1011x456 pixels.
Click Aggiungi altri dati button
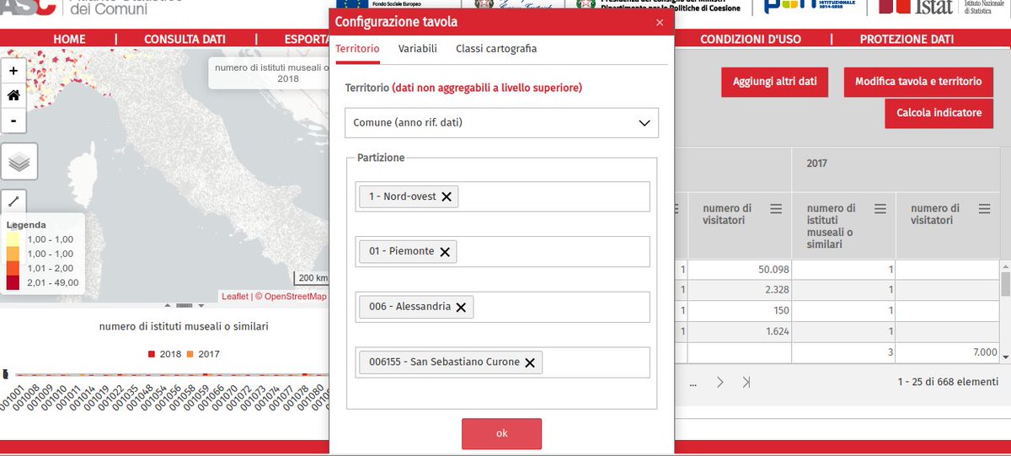click(775, 82)
